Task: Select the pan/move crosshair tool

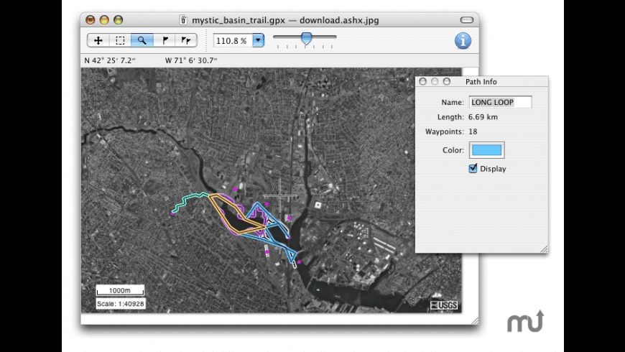Action: coord(98,41)
